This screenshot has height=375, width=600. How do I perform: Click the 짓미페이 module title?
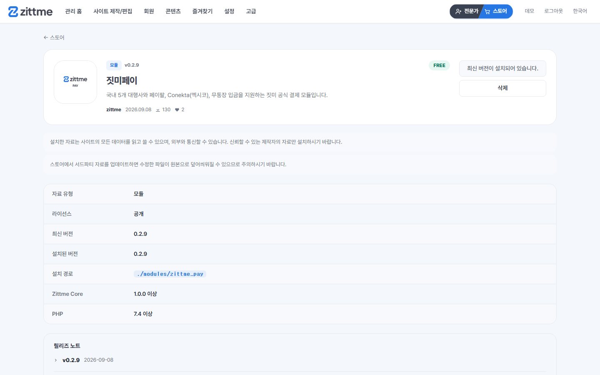tap(122, 80)
